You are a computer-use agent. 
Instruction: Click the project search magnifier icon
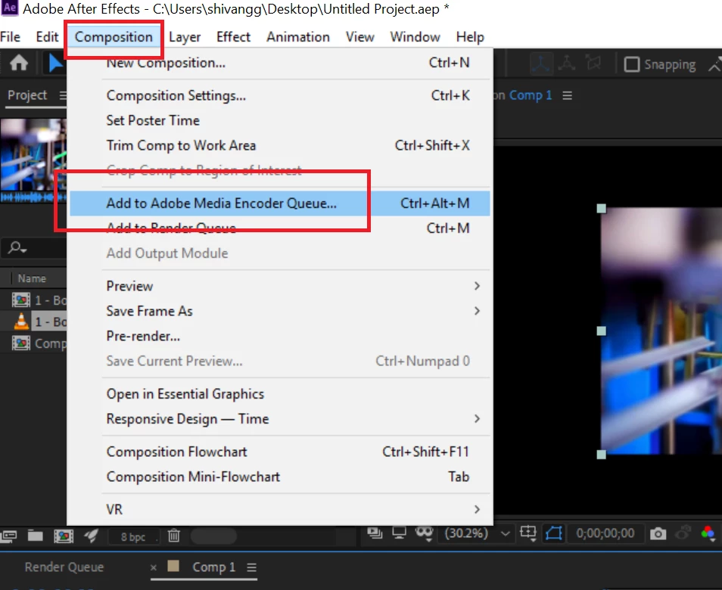pos(17,247)
